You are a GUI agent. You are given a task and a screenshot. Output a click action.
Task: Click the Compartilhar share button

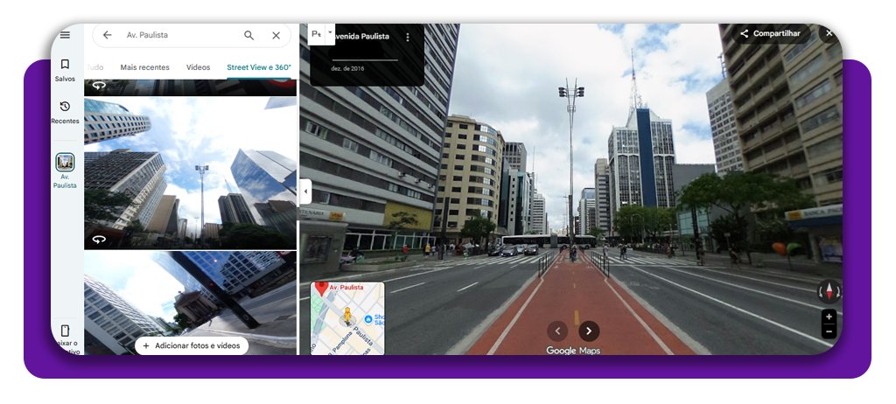(x=772, y=34)
